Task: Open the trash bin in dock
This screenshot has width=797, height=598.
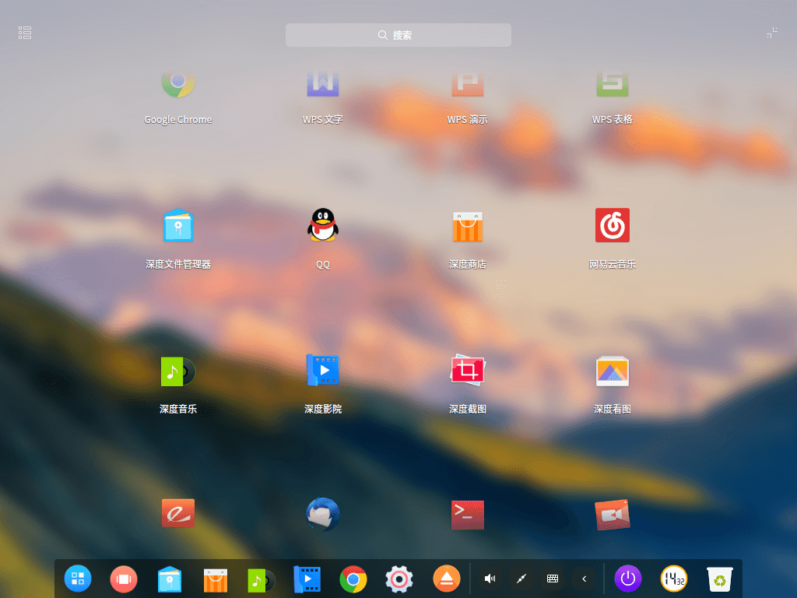Action: [720, 579]
